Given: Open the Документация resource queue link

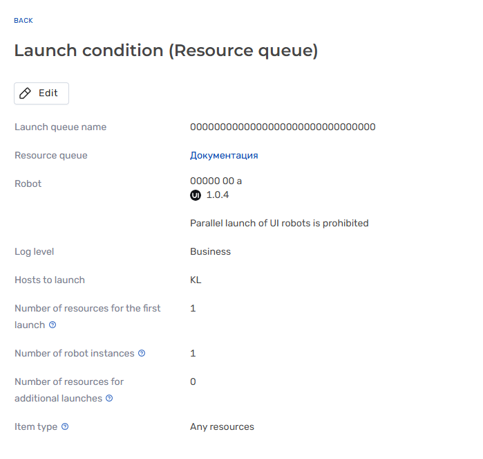Looking at the screenshot, I should (x=224, y=155).
